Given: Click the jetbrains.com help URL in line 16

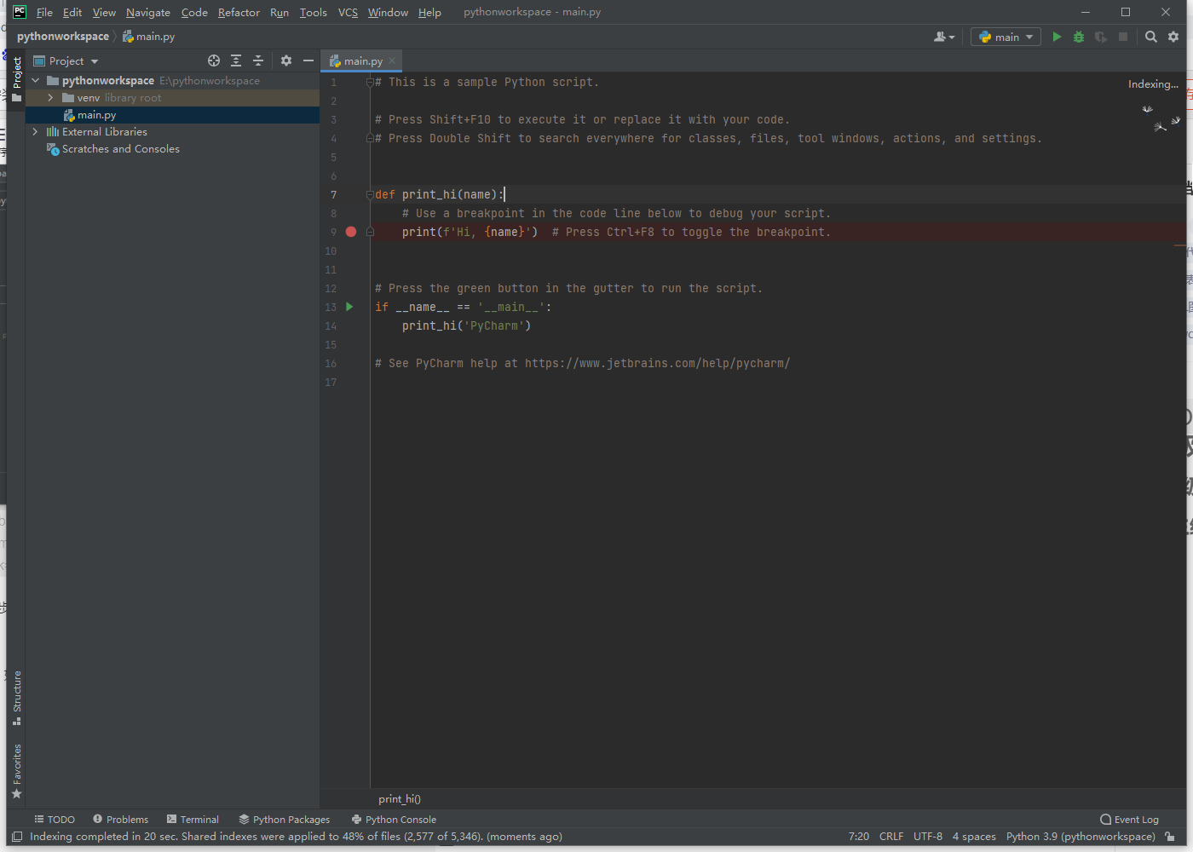Looking at the screenshot, I should pos(657,363).
